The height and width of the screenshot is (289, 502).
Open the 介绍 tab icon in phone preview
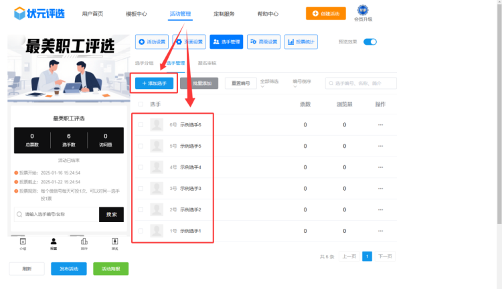[23, 242]
